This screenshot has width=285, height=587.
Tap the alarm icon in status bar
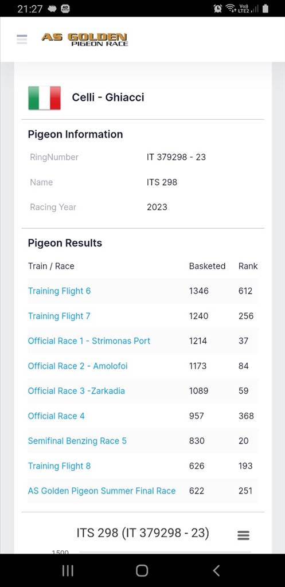217,9
